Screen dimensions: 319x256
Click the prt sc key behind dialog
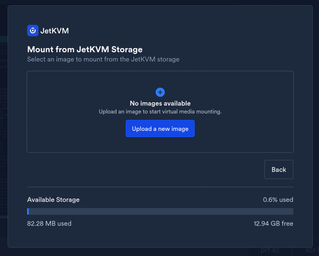(270, 250)
